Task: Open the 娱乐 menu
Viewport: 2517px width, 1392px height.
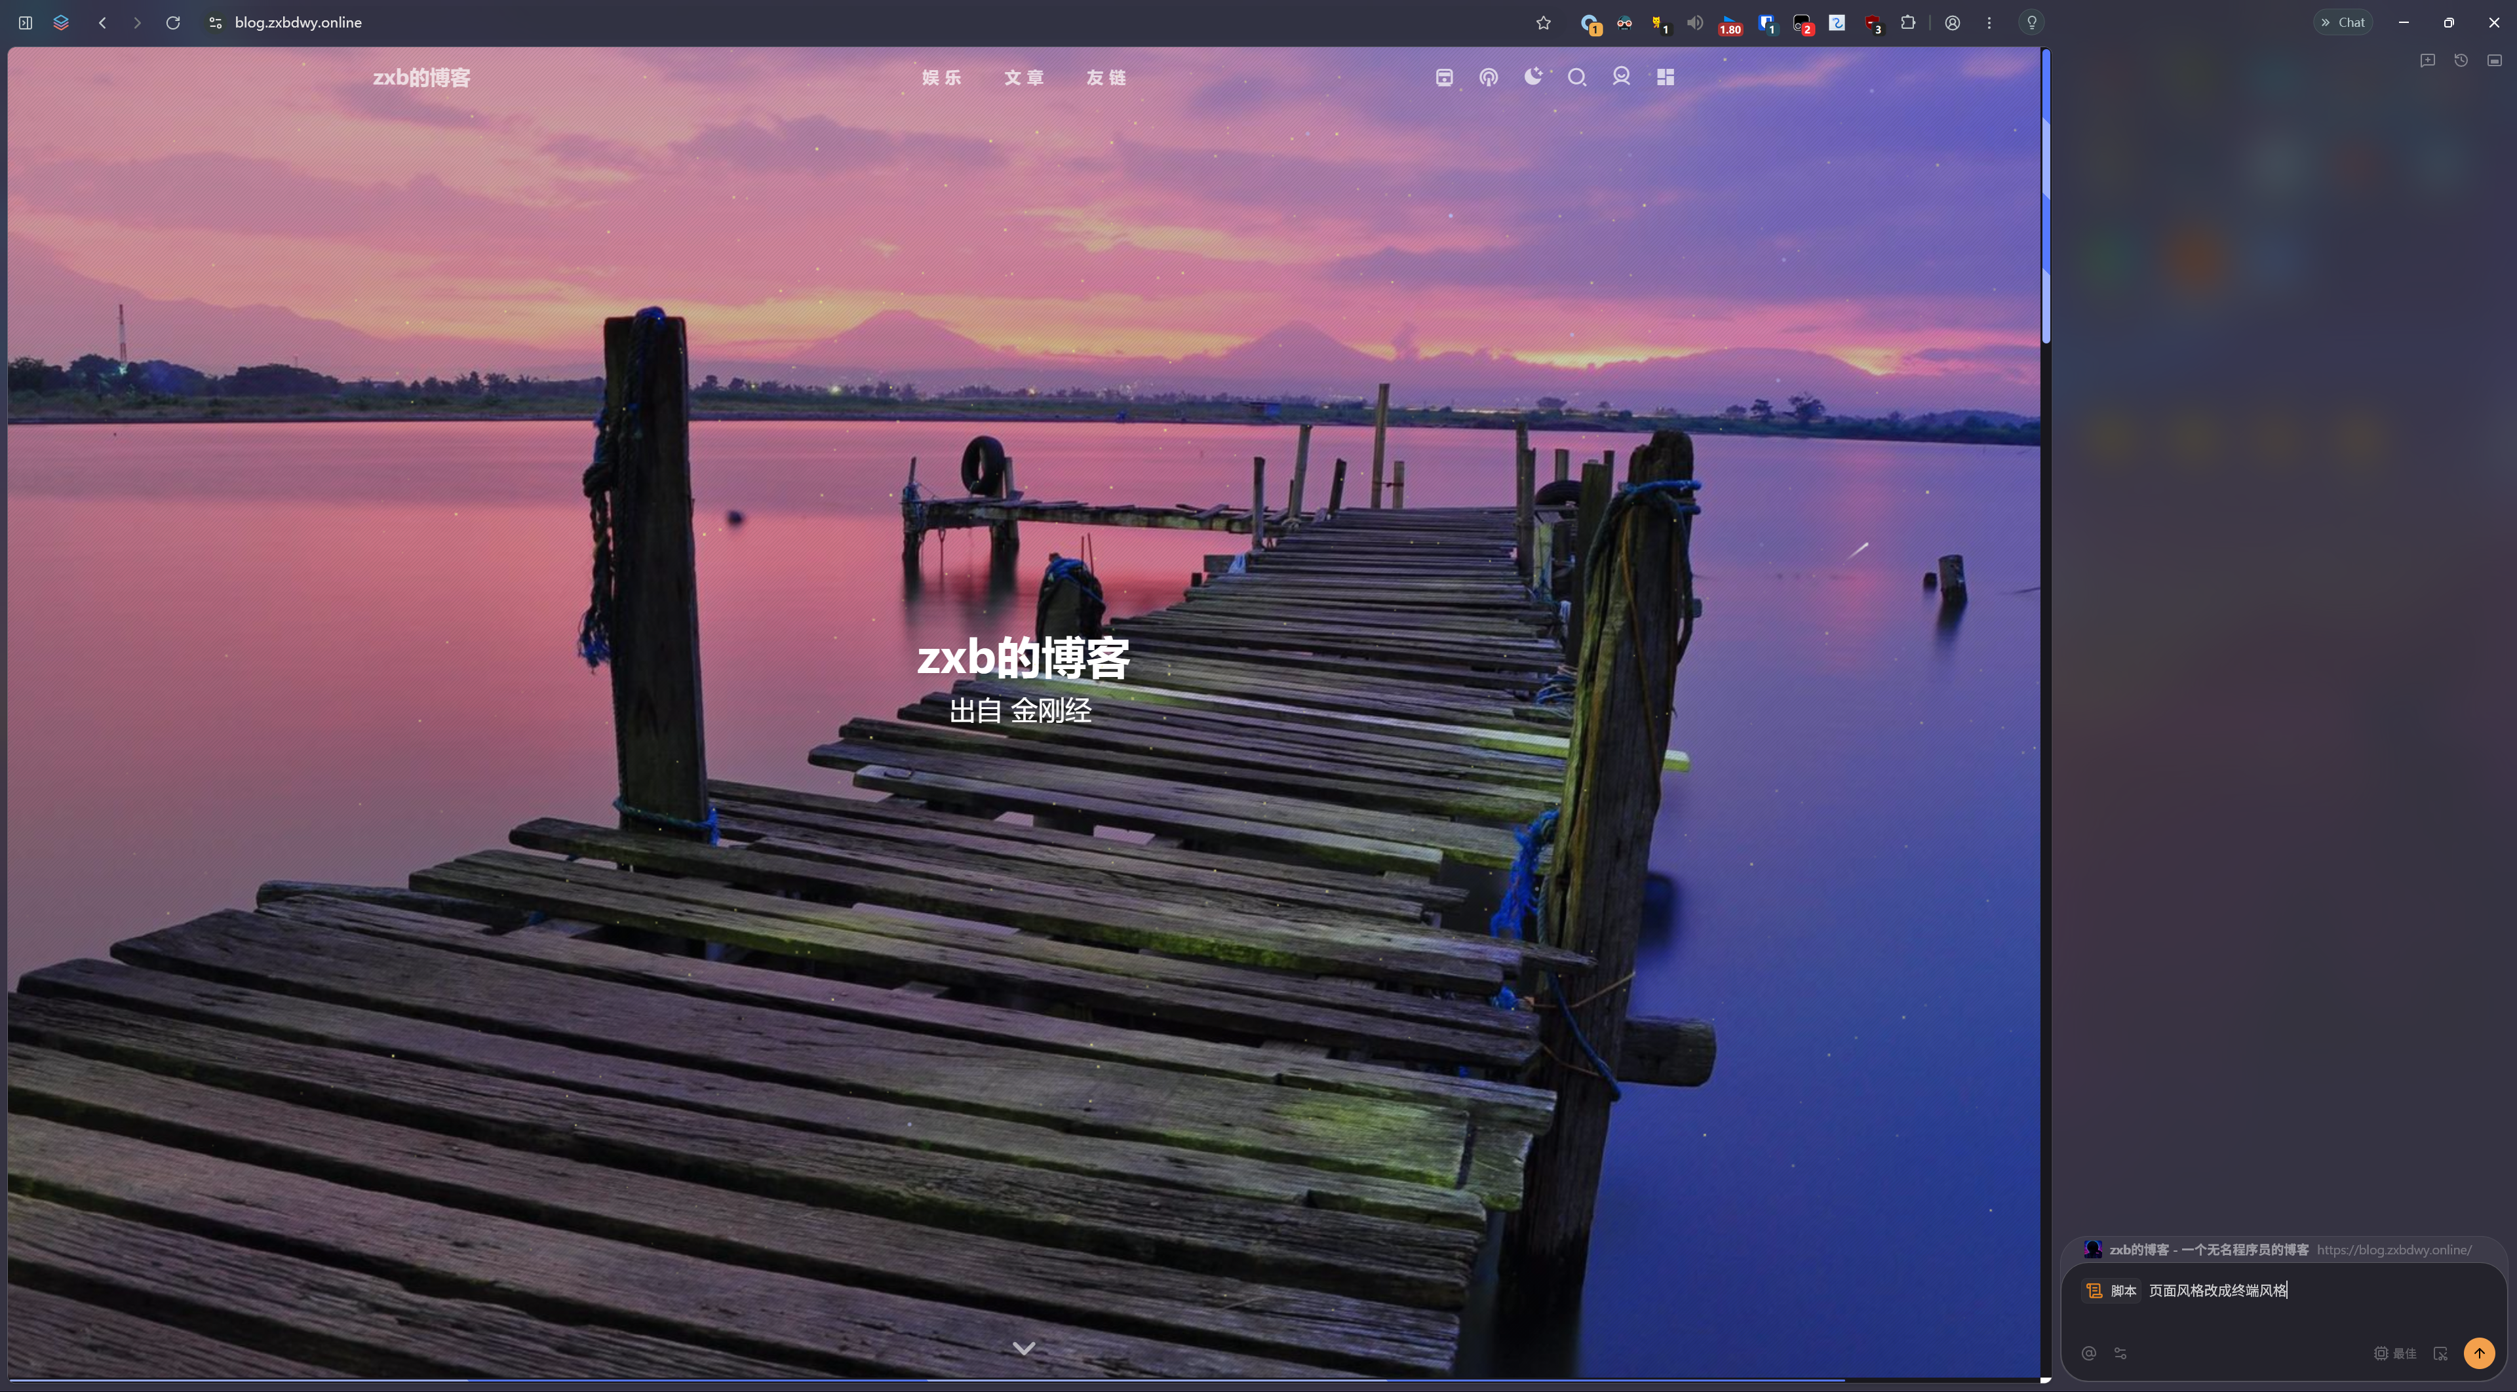Action: [942, 77]
